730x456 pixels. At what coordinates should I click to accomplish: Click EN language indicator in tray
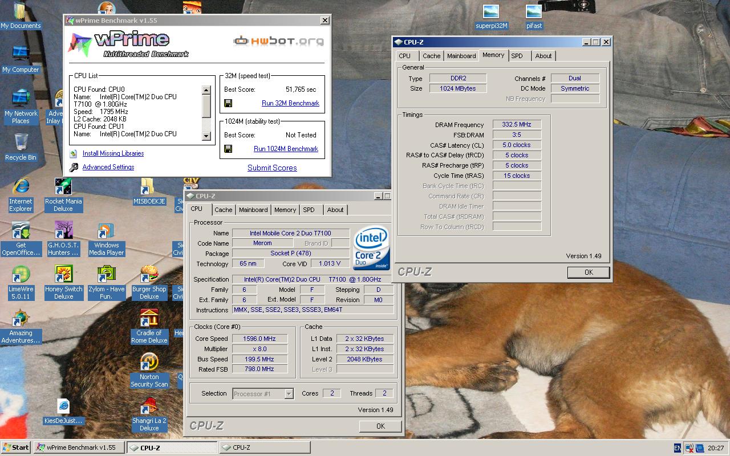(x=677, y=448)
